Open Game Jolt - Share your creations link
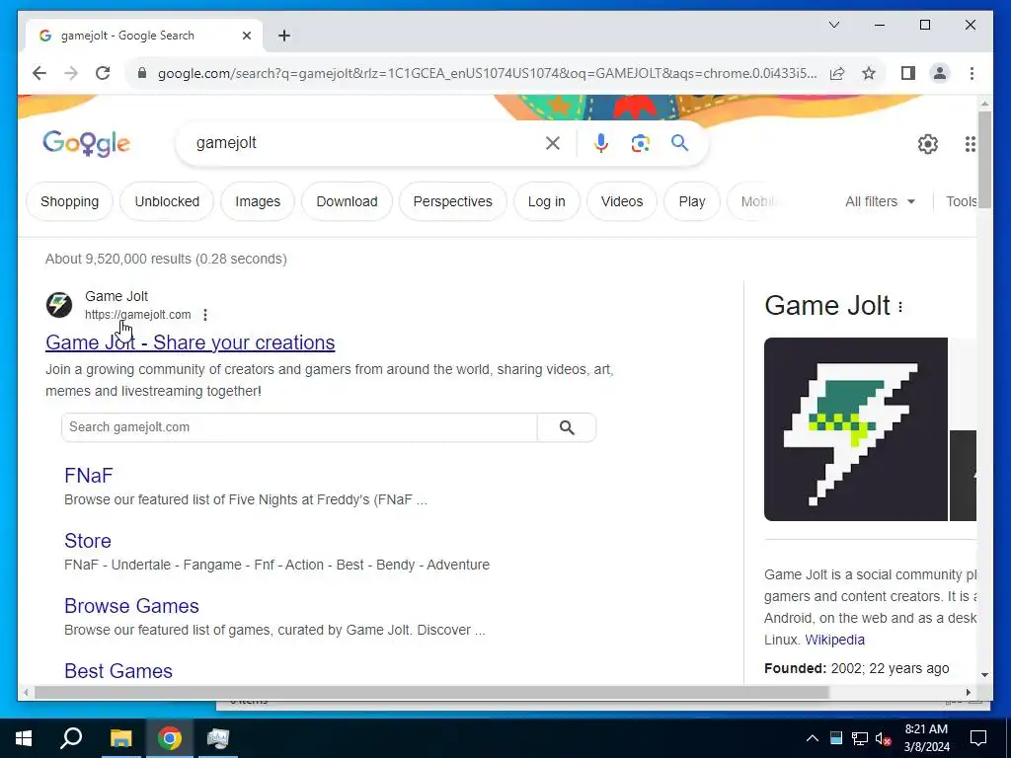Image resolution: width=1011 pixels, height=758 pixels. [191, 342]
